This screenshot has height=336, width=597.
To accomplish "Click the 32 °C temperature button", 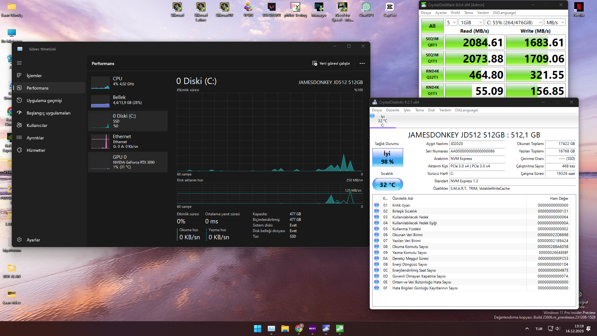I will (x=387, y=184).
